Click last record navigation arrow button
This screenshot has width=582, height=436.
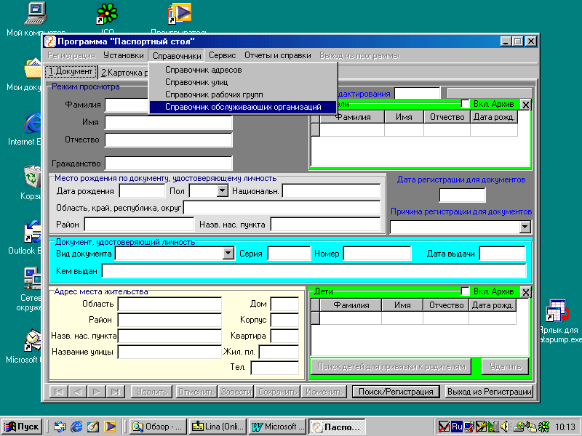click(116, 392)
